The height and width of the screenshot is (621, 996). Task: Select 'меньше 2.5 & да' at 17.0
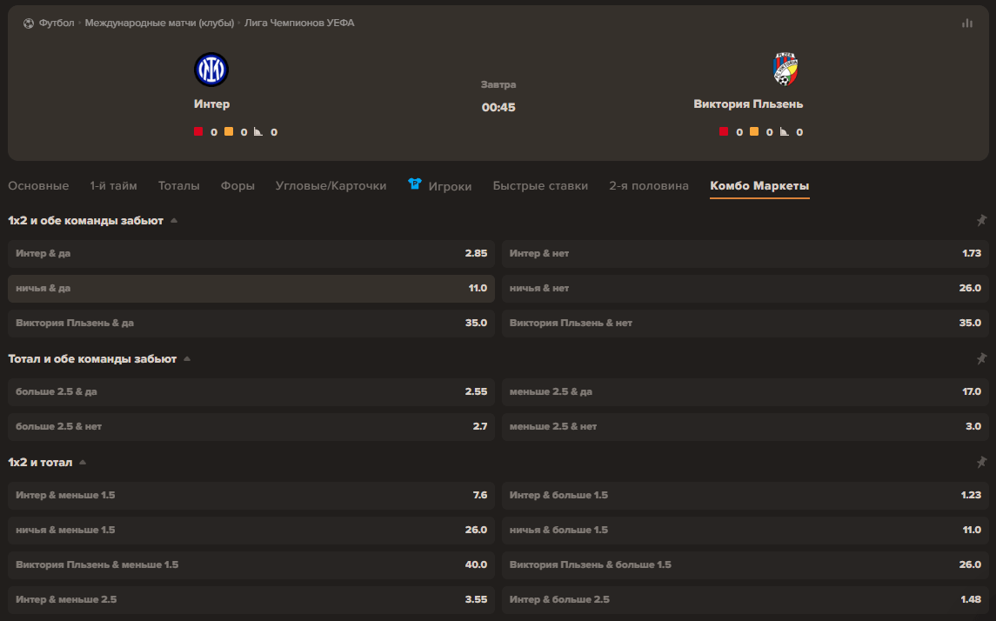click(745, 391)
